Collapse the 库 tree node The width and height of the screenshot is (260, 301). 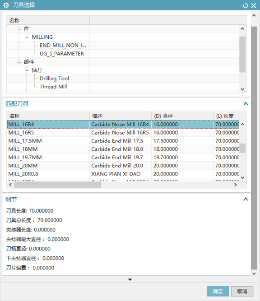19,29
